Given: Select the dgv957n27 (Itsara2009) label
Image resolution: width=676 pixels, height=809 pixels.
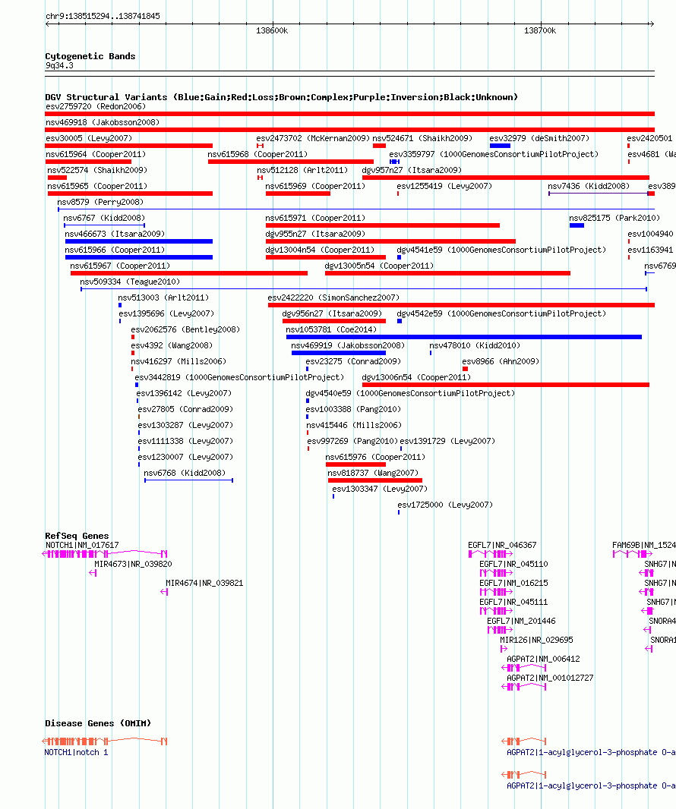Looking at the screenshot, I should 412,170.
